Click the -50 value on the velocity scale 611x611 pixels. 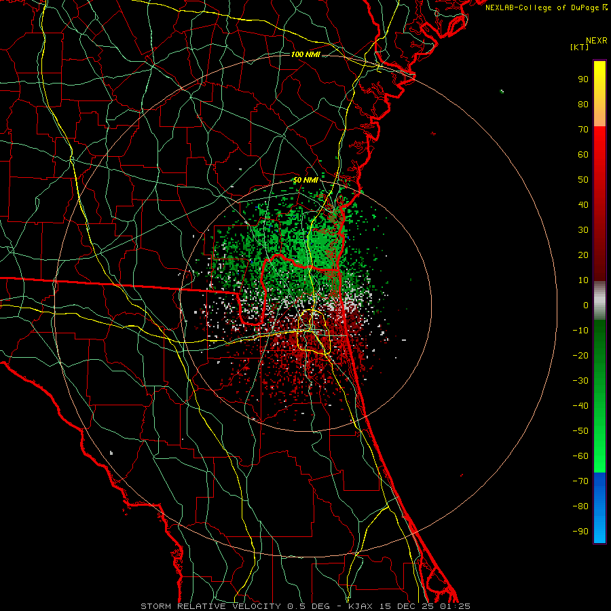tap(580, 431)
